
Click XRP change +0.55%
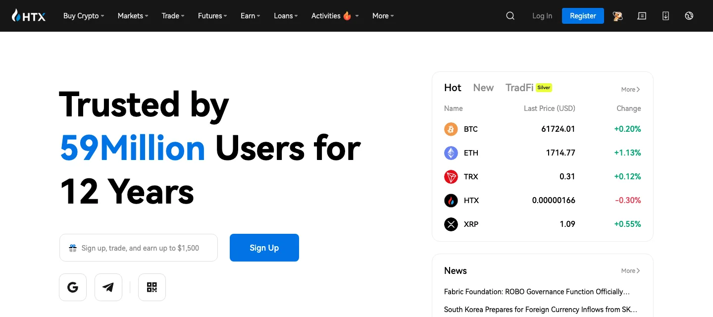coord(628,224)
